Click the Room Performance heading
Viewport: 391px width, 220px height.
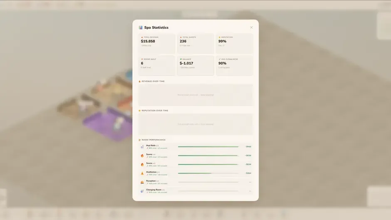tap(153, 140)
